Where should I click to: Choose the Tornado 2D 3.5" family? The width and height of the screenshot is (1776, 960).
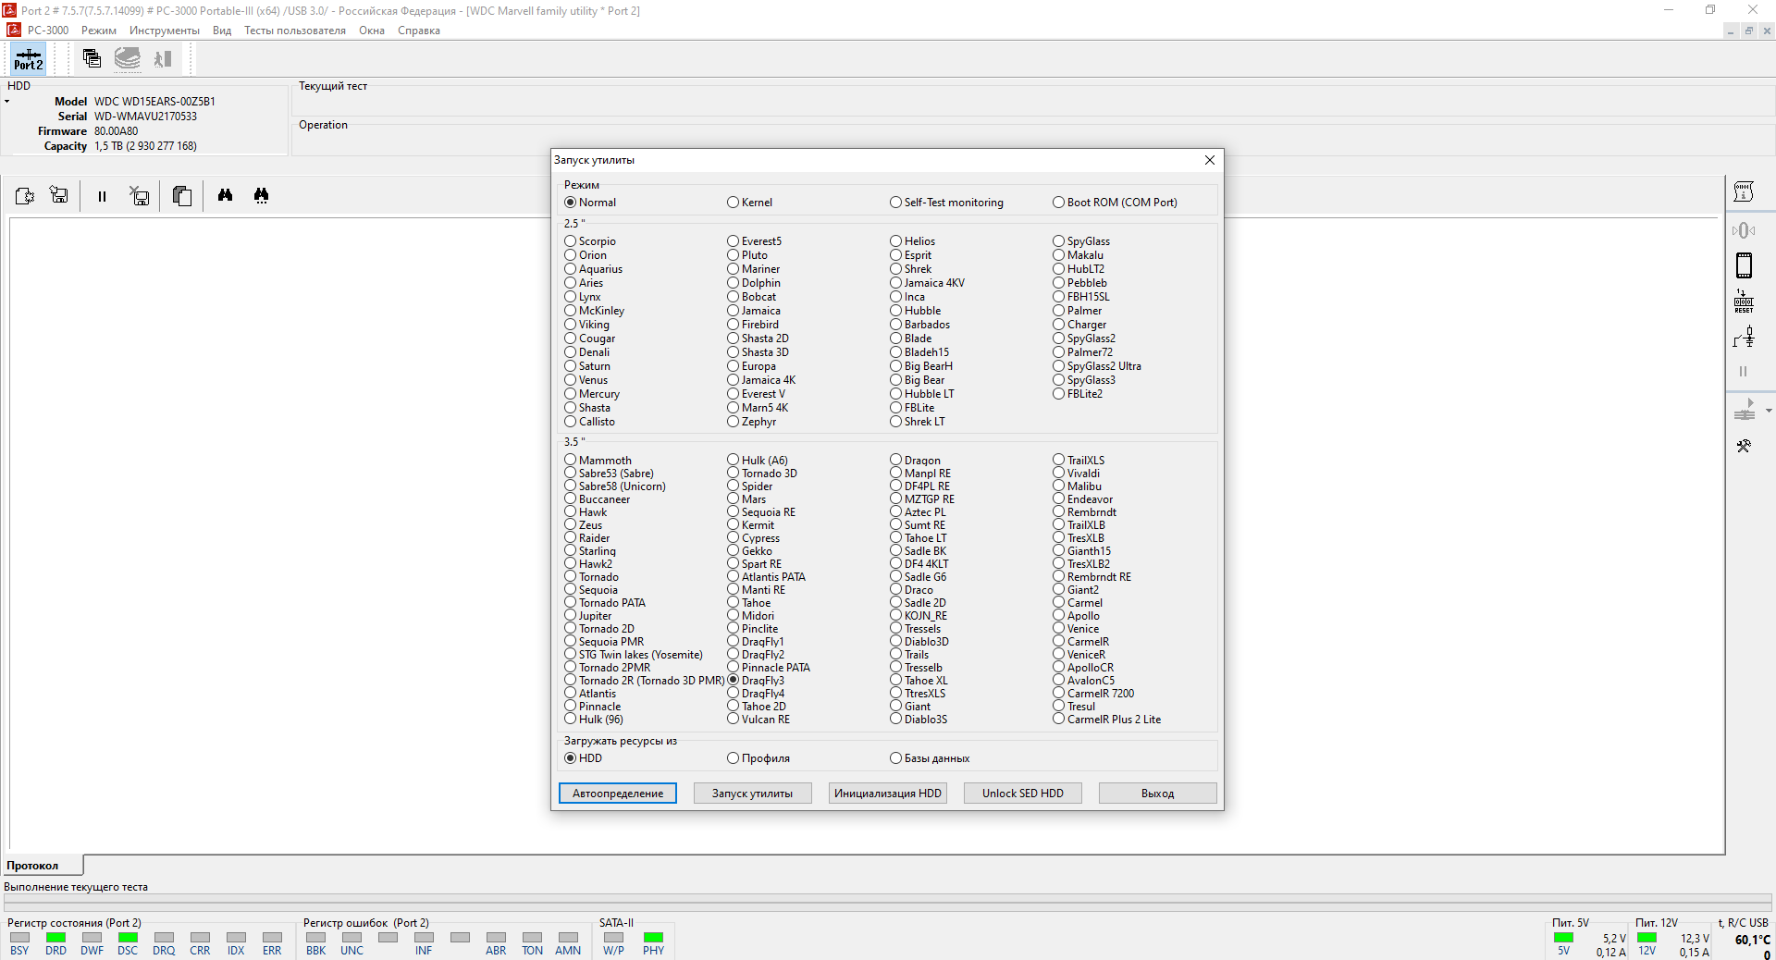pyautogui.click(x=599, y=629)
